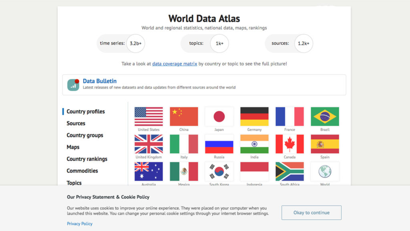The image size is (410, 231).
Task: Click the Canada country label
Action: [x=290, y=157]
